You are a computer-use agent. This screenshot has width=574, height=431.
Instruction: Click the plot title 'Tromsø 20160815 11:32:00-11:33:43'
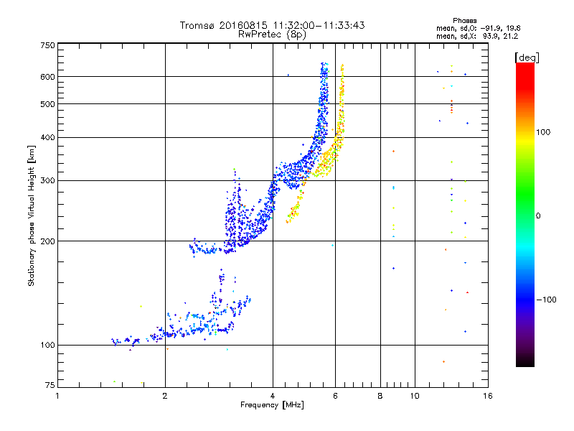[x=272, y=25]
